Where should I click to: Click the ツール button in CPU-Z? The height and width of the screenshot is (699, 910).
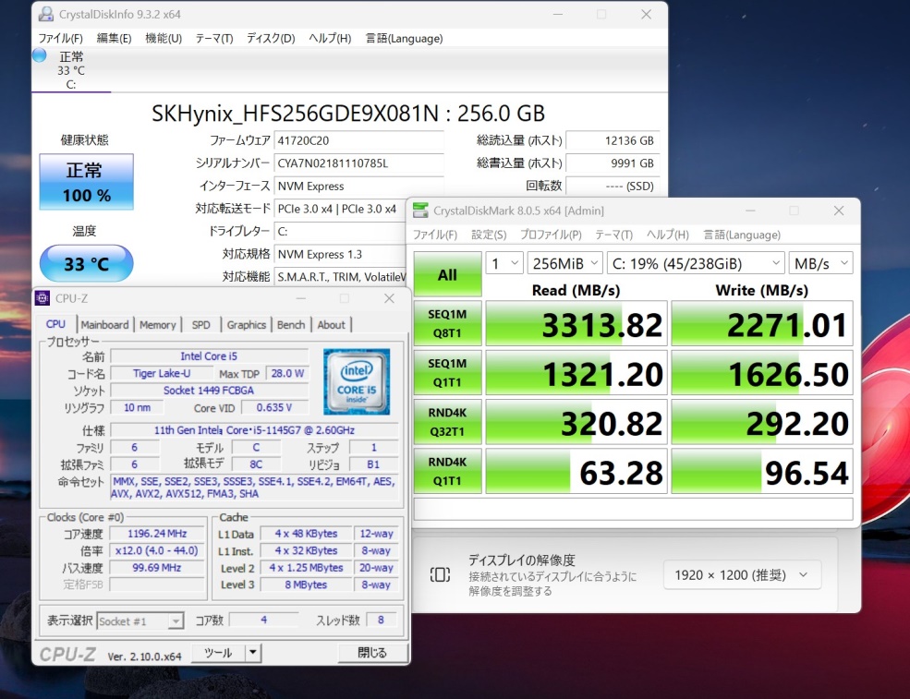(x=219, y=653)
